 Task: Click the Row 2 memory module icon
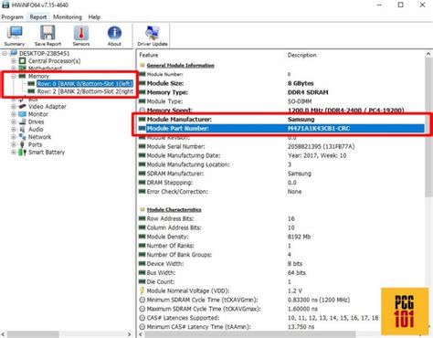click(31, 91)
